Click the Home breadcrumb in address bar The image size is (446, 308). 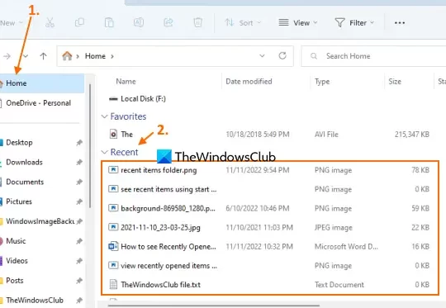95,56
